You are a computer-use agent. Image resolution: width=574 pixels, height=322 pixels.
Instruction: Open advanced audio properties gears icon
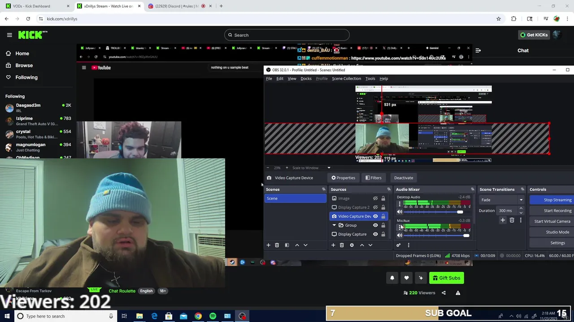398,245
